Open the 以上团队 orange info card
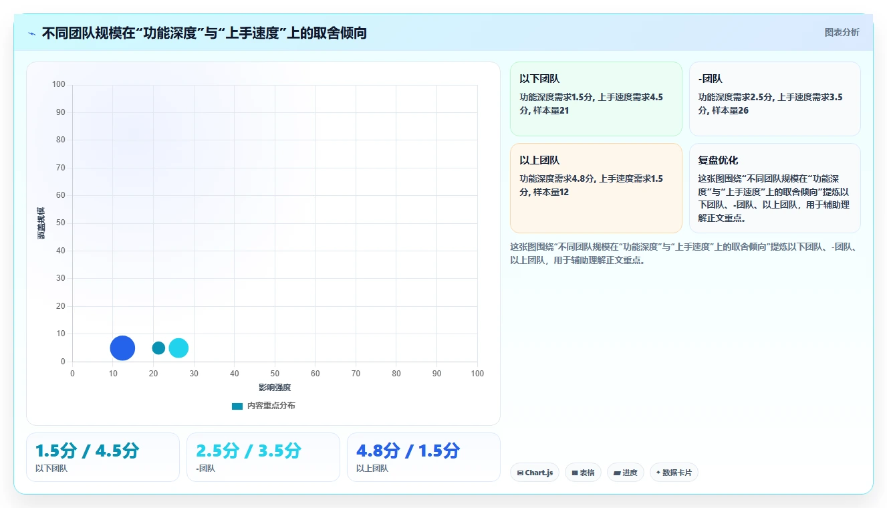 pyautogui.click(x=596, y=188)
